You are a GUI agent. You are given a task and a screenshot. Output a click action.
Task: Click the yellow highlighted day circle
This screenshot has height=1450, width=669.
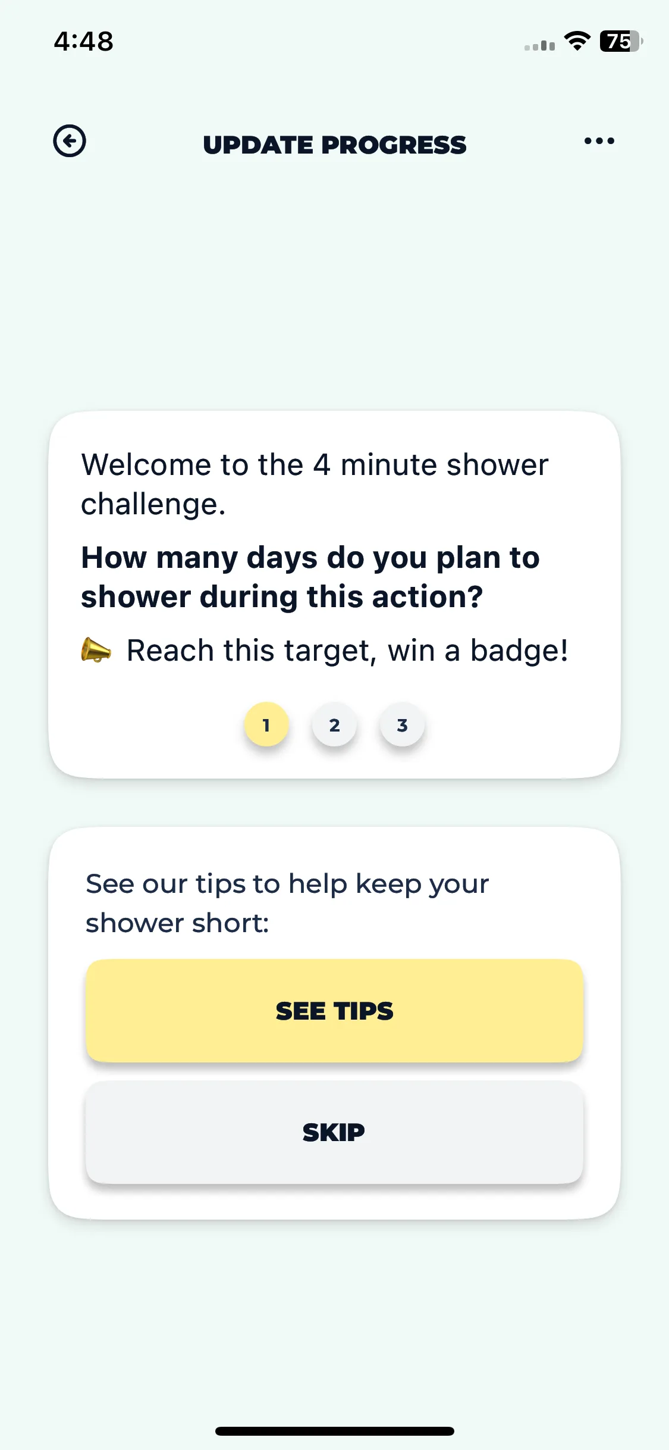266,724
